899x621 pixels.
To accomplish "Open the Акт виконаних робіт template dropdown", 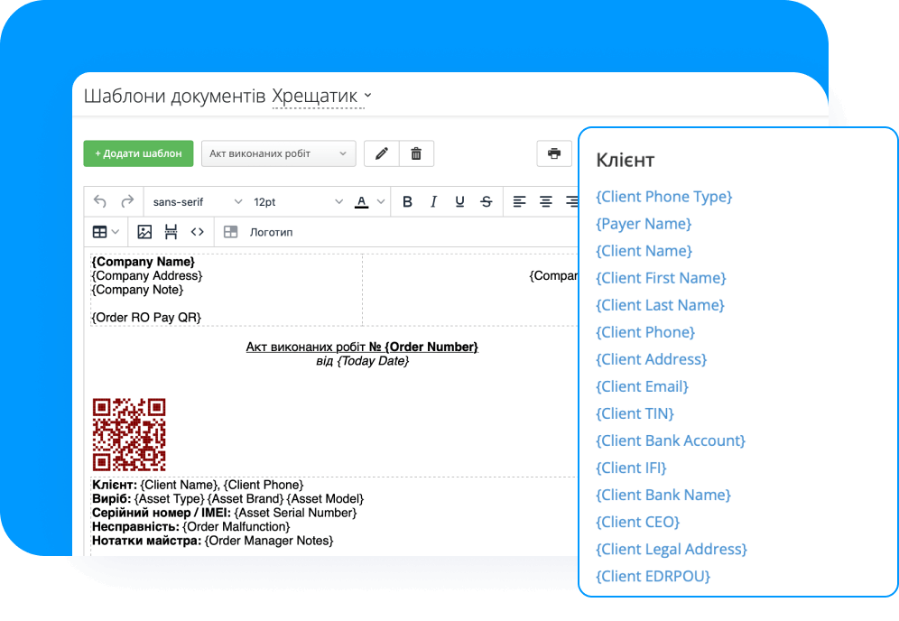I will click(x=278, y=153).
